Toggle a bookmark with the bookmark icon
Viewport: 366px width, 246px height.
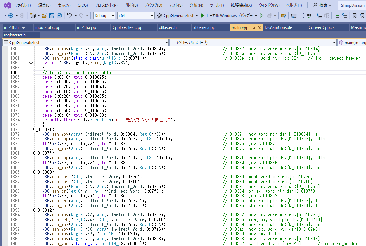tap(354, 16)
